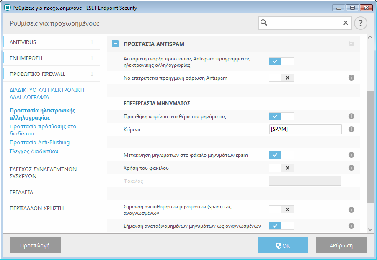377x260 pixels.
Task: Open the ANTIVIRUS settings category
Action: [52, 42]
